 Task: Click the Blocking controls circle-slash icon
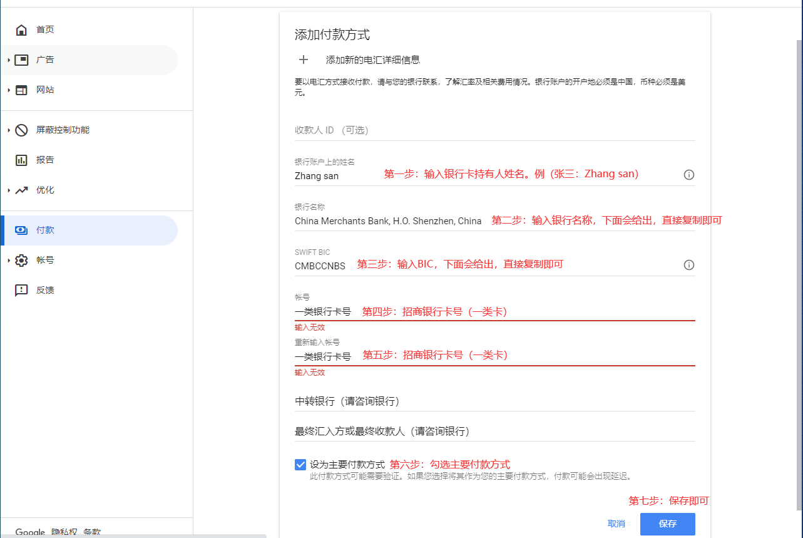coord(21,130)
